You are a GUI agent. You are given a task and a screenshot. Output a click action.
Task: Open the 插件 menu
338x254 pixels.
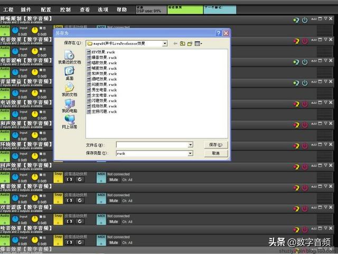pos(26,10)
